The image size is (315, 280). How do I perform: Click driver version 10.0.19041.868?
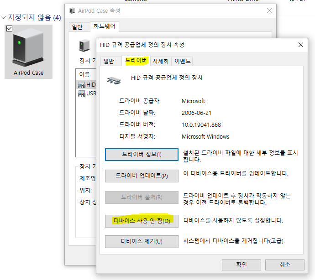(201, 125)
